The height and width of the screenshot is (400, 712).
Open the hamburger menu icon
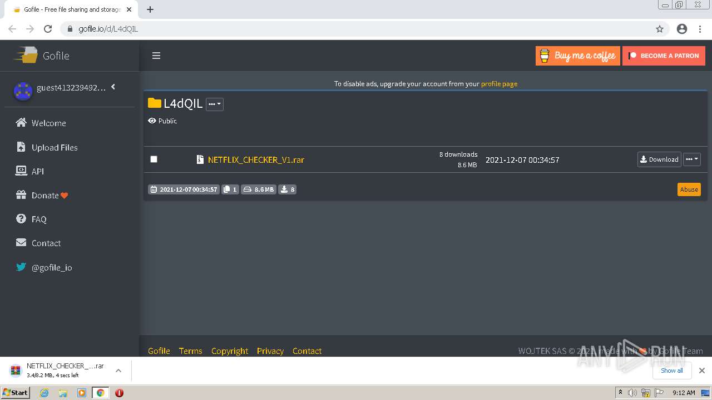click(156, 56)
